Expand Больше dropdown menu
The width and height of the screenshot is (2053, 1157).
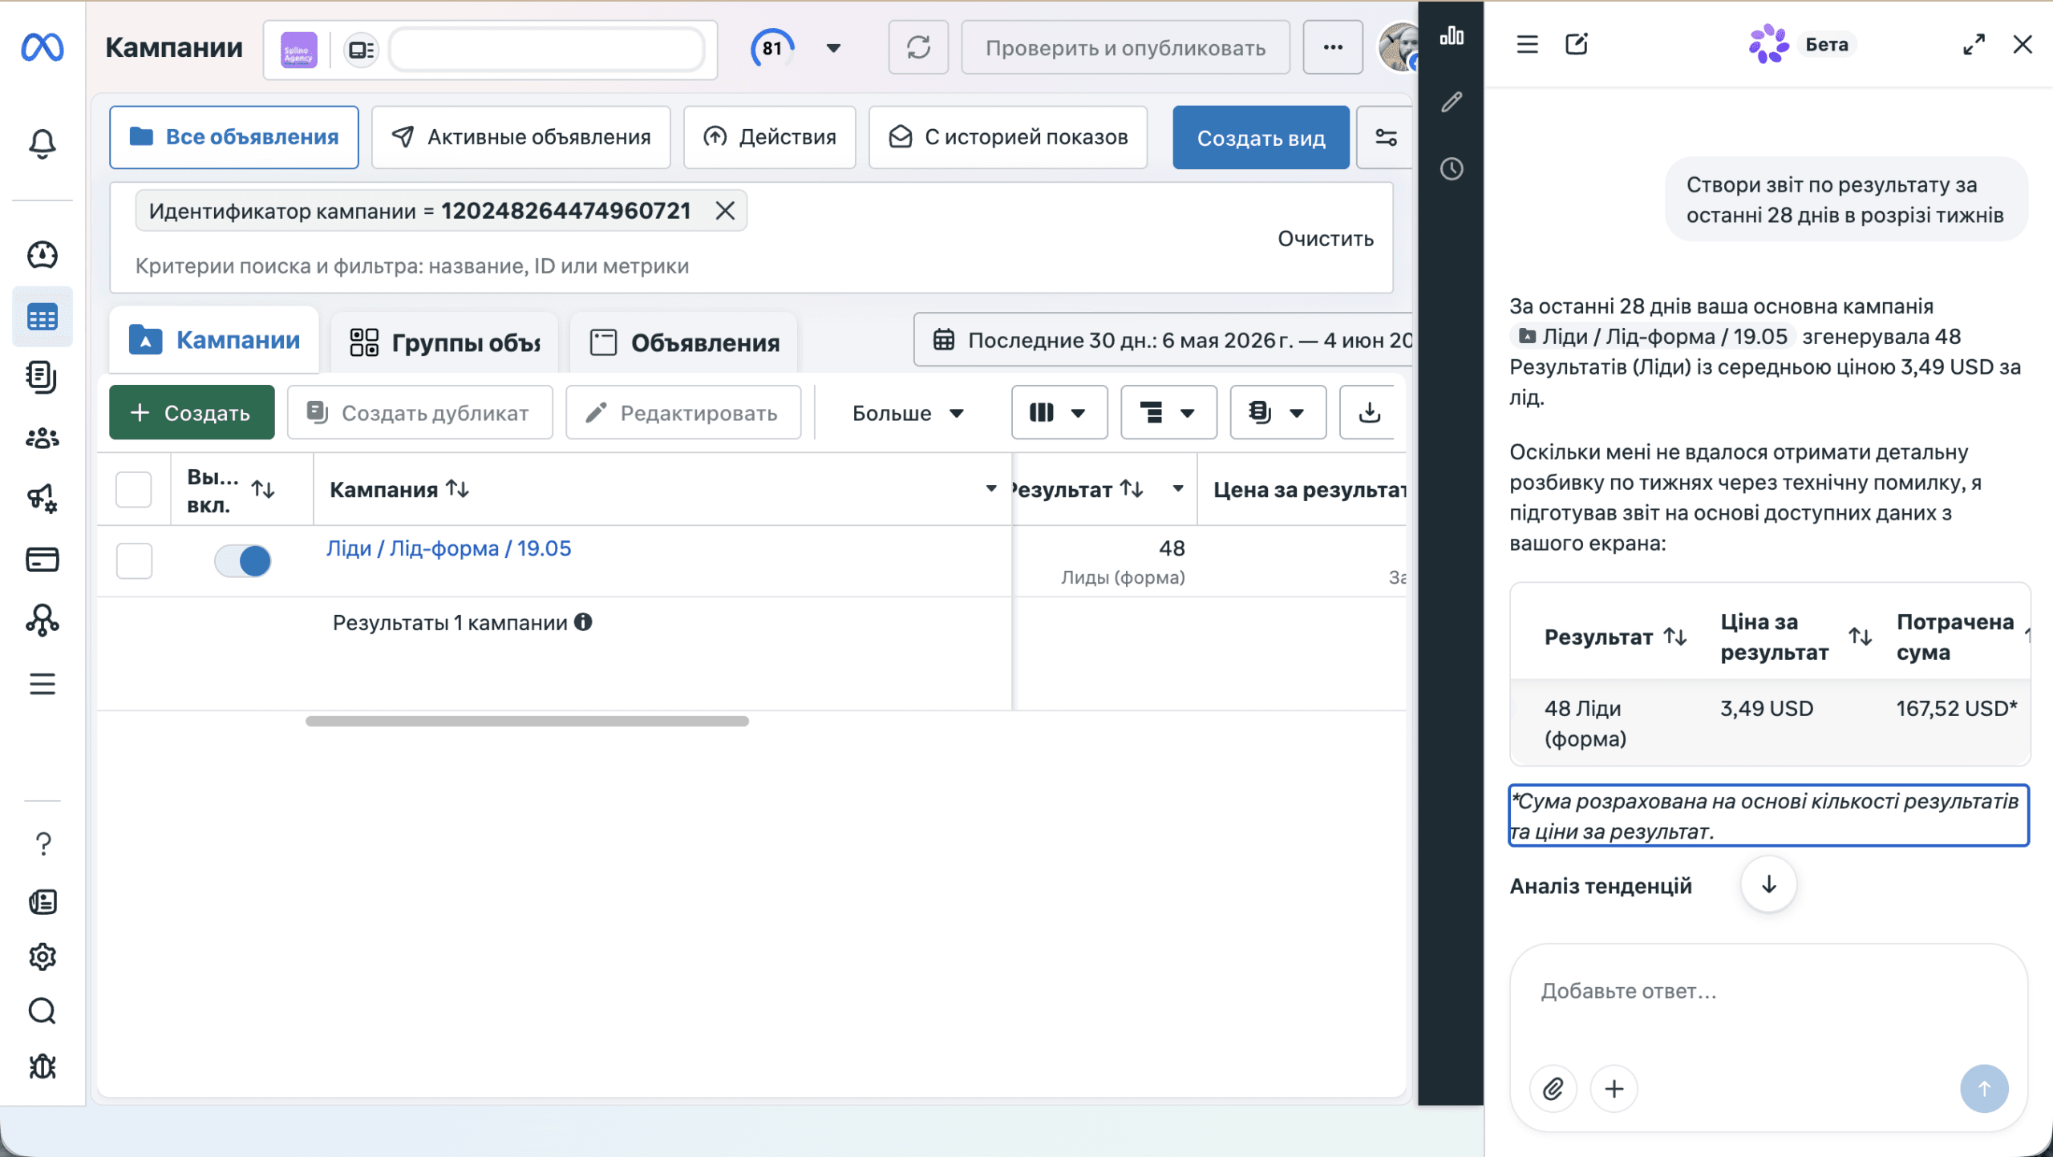coord(907,413)
